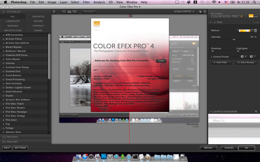
Task: Click the filter list scrollbar
Action: (x=49, y=56)
